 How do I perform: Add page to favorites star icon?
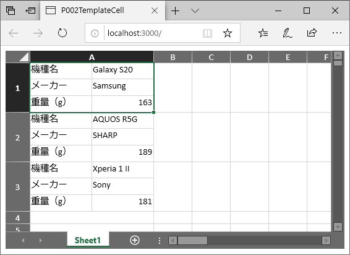[228, 33]
